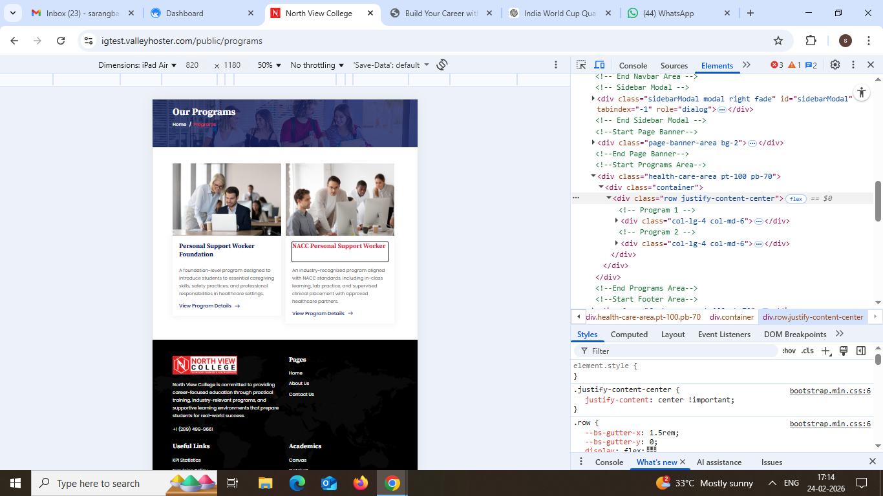Click the div.container breadcrumb
Viewport: 883px width, 496px height.
[732, 316]
